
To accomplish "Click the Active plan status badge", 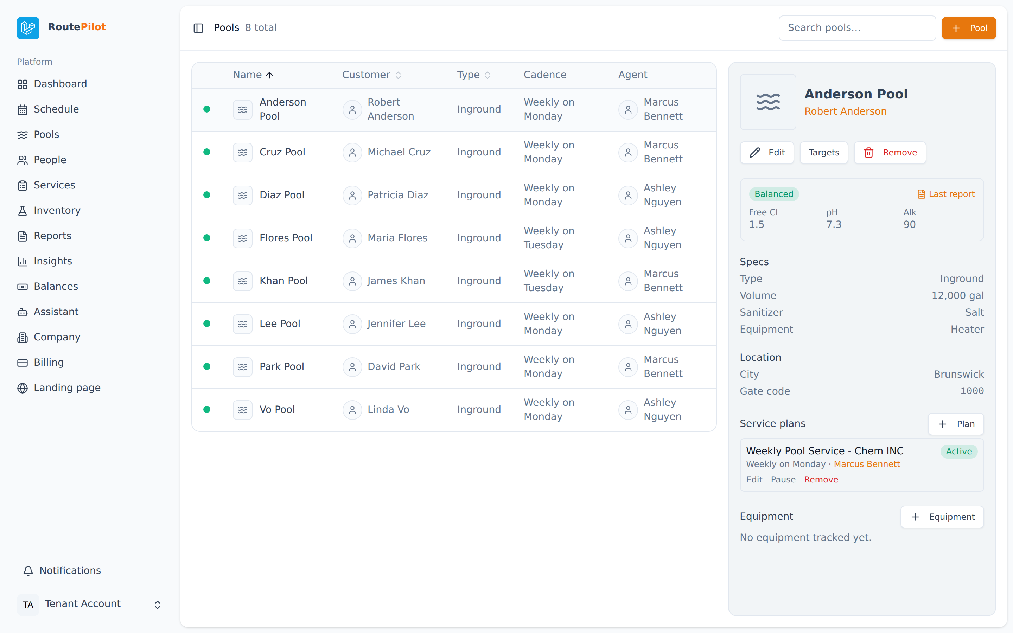I will [958, 452].
